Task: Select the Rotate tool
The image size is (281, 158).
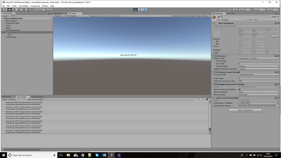Action: pyautogui.click(x=14, y=10)
